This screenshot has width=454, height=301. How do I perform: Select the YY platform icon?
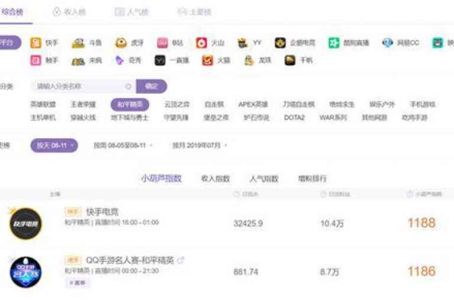(x=242, y=43)
